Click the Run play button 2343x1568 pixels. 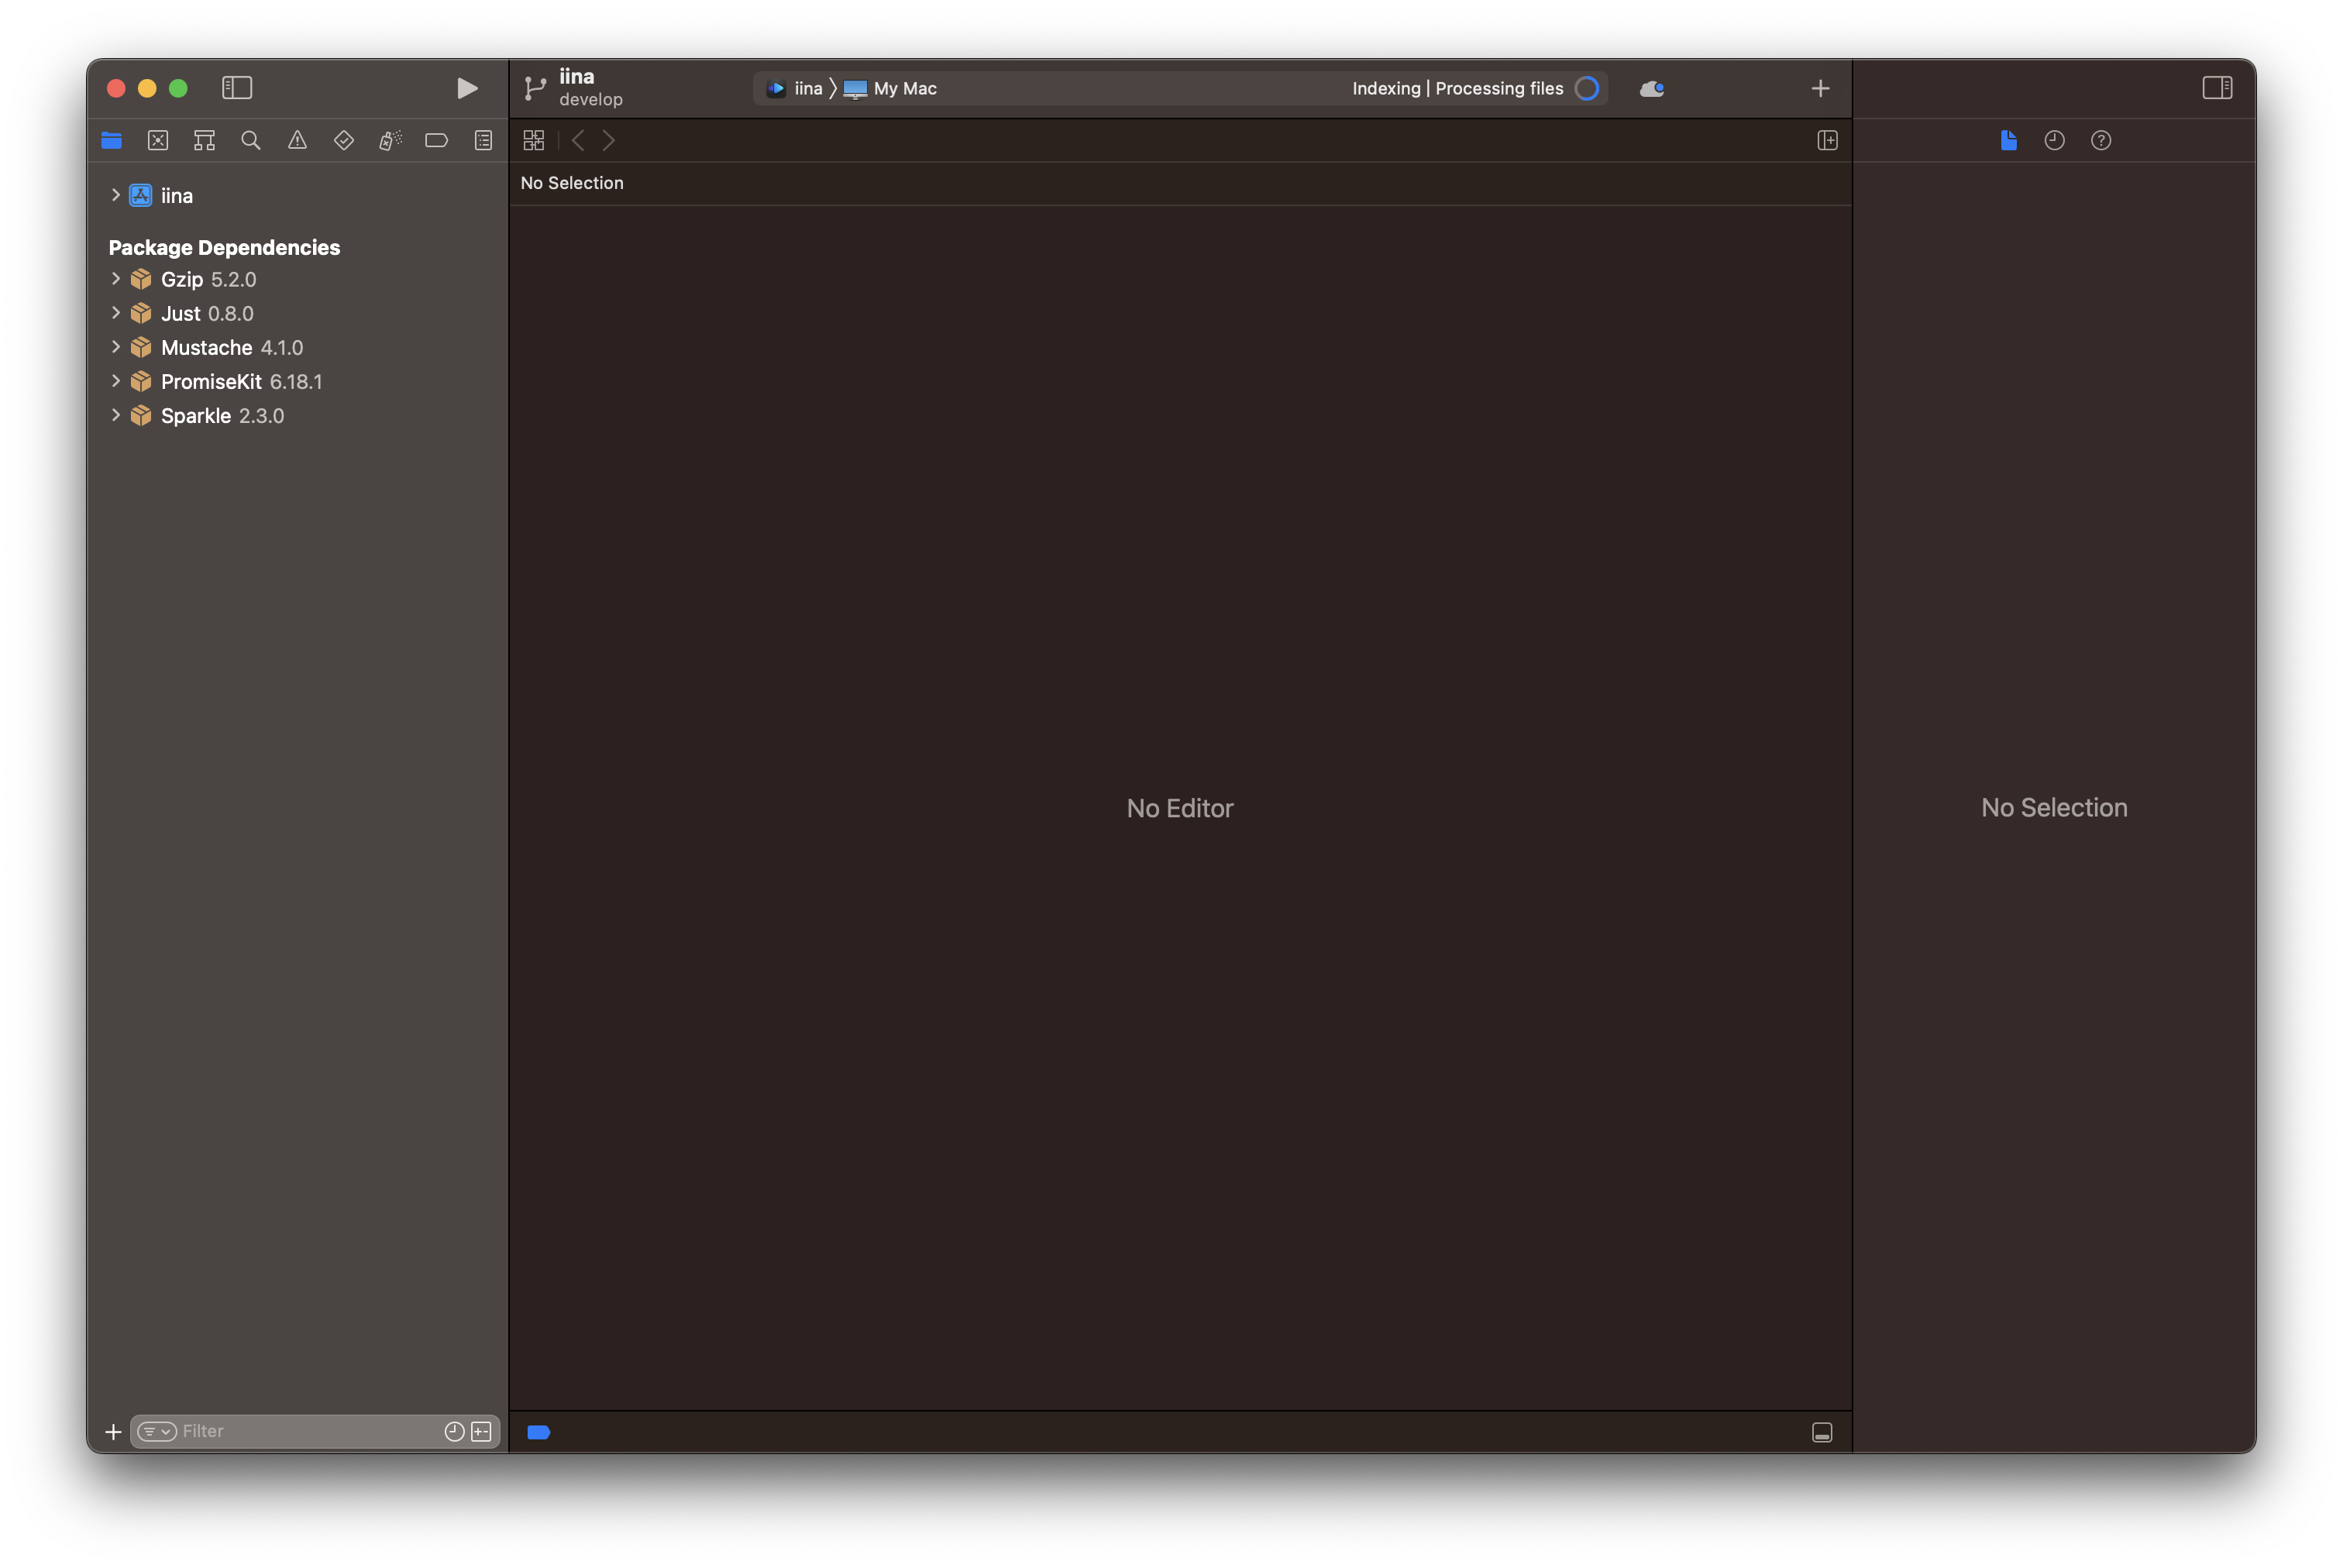(x=466, y=88)
